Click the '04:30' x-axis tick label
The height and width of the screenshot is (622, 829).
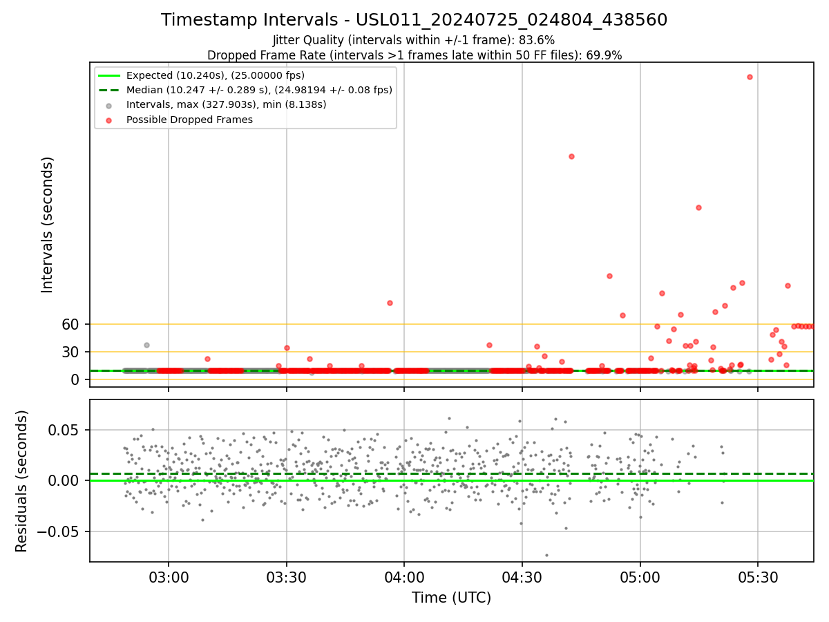(522, 576)
